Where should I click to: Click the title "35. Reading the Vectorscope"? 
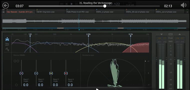(x=95, y=3)
